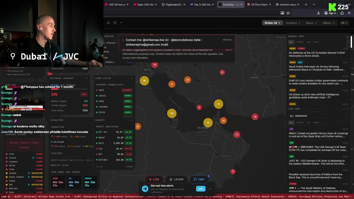
Task: Open the notifications bell icon
Action: coord(108,23)
